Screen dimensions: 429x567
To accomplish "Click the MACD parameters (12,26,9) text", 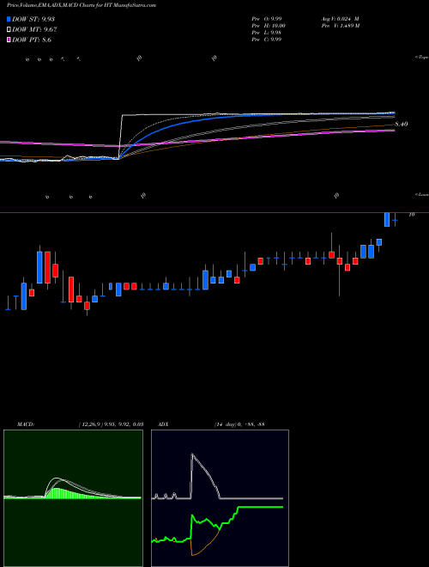I will 111,424.
